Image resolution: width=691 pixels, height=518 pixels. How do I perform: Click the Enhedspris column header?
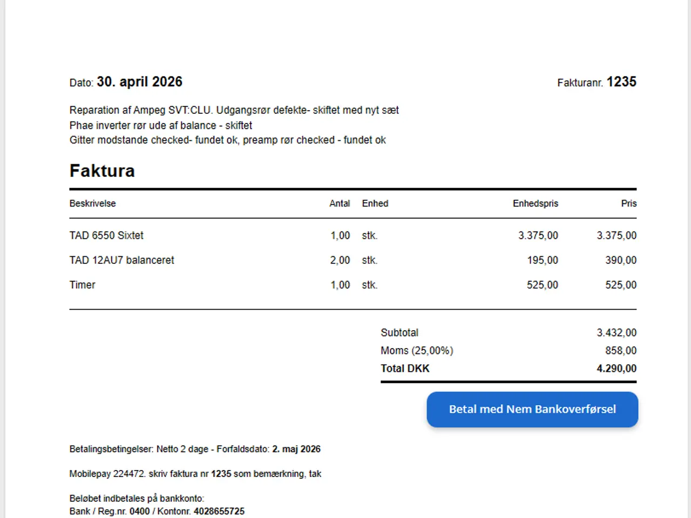point(536,203)
